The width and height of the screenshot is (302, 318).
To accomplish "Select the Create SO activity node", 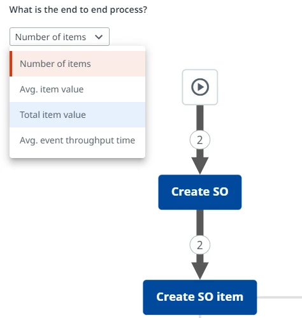I will click(x=200, y=192).
